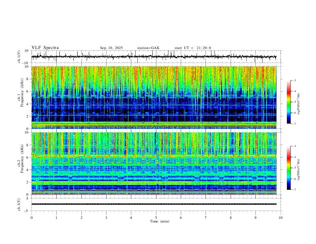Click the 'Time (min)' axis label

click(x=160, y=221)
